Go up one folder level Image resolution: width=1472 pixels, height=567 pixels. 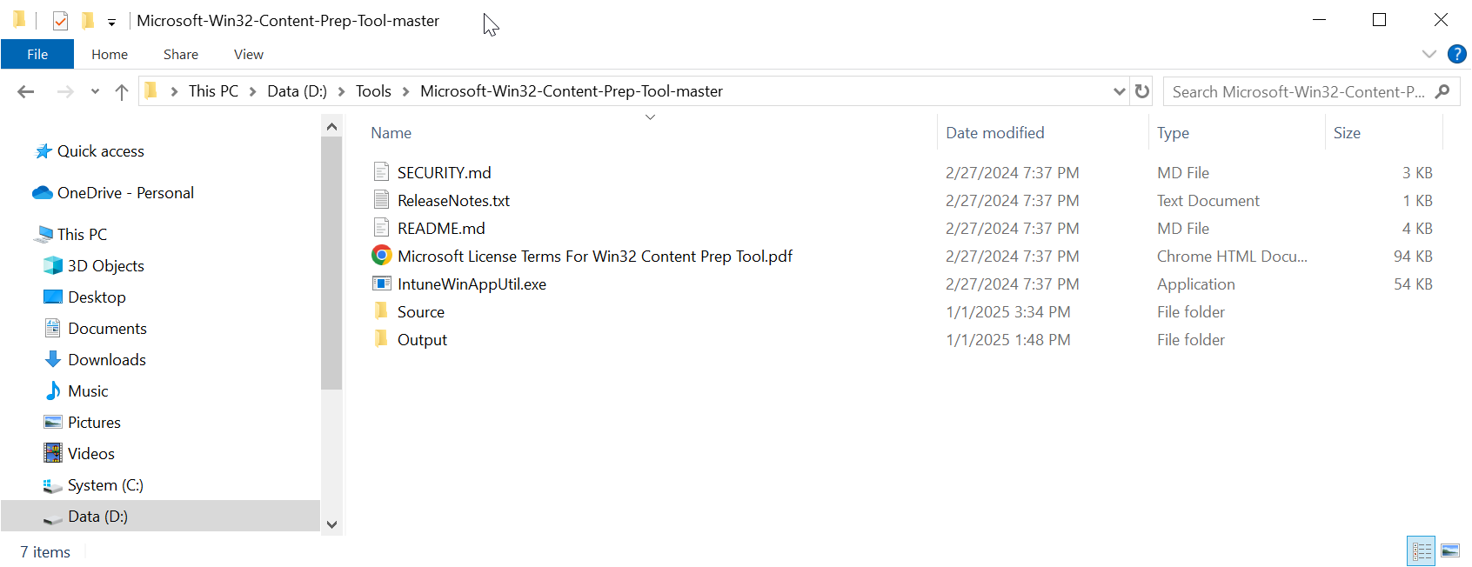pyautogui.click(x=122, y=91)
